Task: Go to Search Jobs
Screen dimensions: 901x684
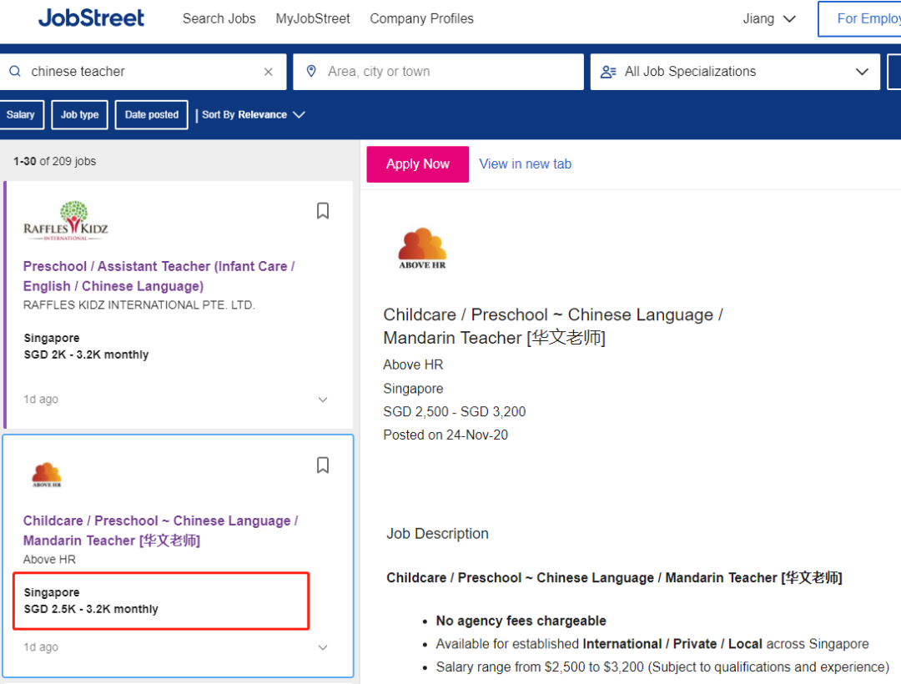Action: pyautogui.click(x=219, y=19)
